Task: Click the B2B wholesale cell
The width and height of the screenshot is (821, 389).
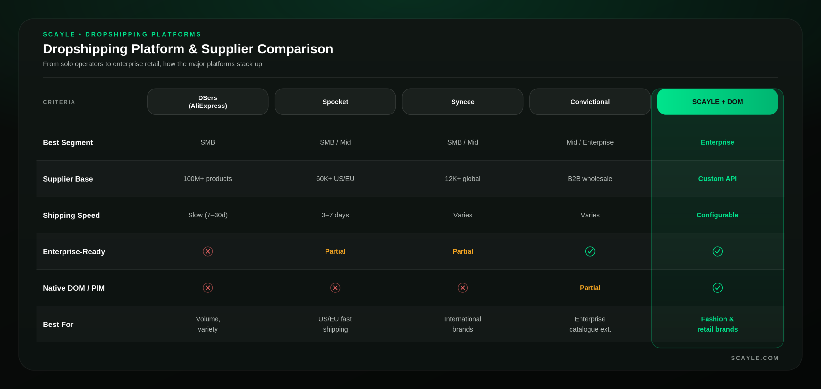Action: point(590,179)
